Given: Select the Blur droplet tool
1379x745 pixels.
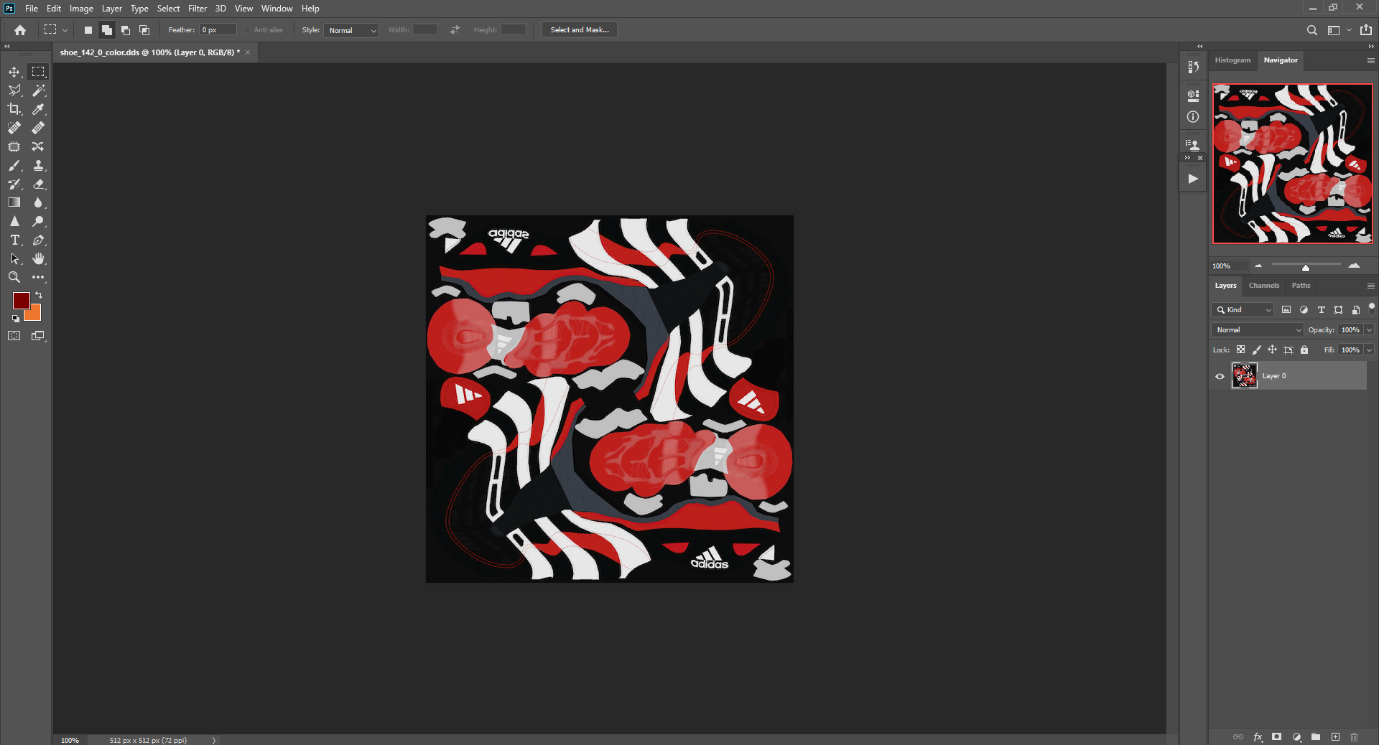Looking at the screenshot, I should click(38, 202).
